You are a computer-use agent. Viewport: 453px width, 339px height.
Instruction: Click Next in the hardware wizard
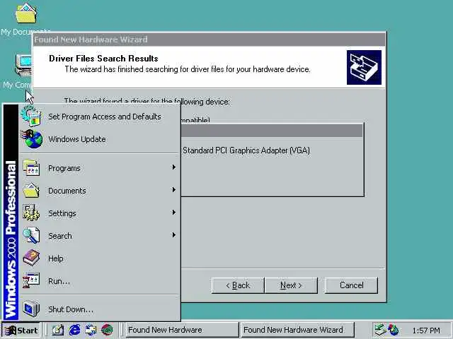[x=291, y=285]
